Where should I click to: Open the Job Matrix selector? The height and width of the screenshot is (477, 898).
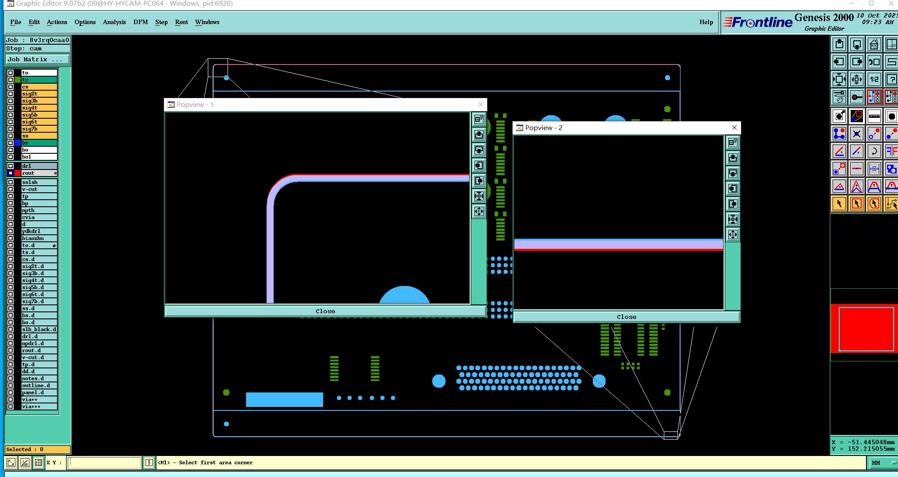(x=37, y=60)
